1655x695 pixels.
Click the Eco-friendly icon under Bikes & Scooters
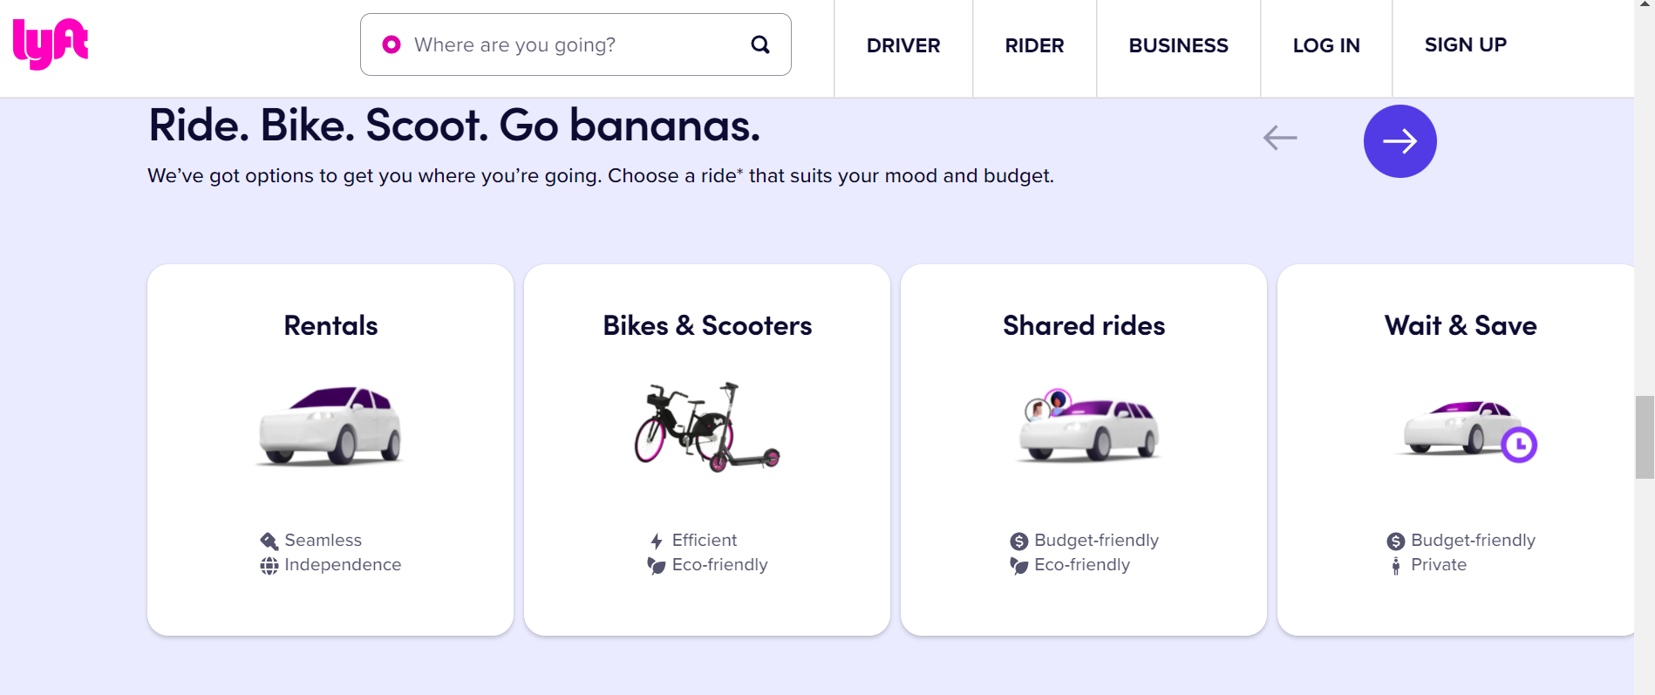(x=657, y=564)
